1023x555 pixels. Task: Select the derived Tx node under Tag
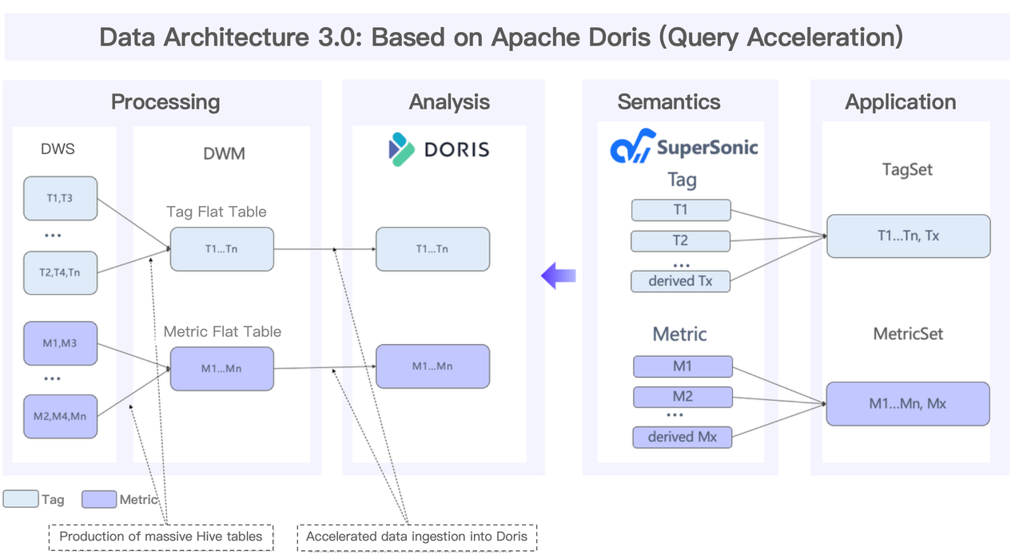pos(680,281)
